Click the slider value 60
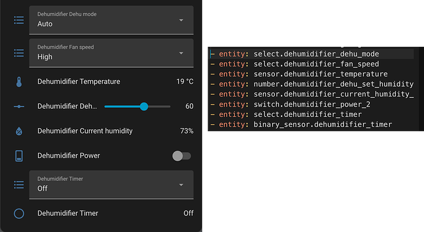This screenshot has height=232, width=424. [x=189, y=106]
